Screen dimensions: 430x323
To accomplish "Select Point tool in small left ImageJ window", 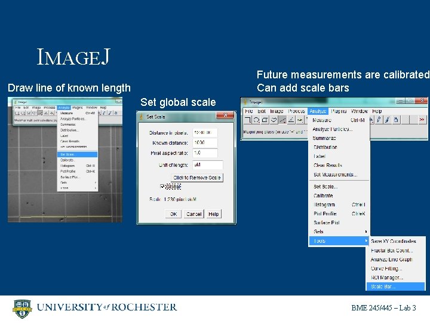I will point(51,113).
